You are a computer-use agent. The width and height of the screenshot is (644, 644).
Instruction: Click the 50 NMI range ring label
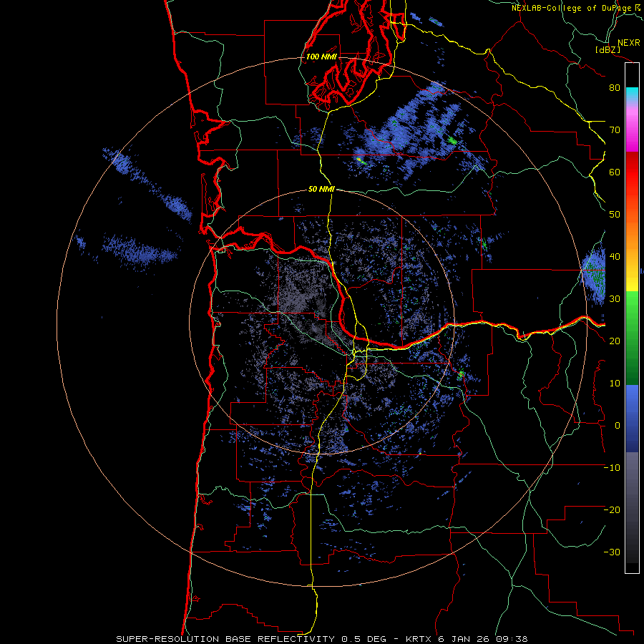321,190
